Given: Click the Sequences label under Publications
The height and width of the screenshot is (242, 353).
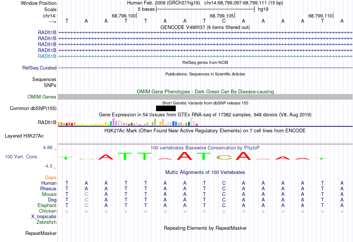Looking at the screenshot, I should pos(44,79).
